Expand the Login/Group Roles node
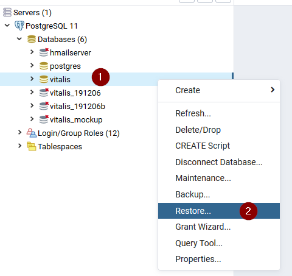 pos(19,132)
